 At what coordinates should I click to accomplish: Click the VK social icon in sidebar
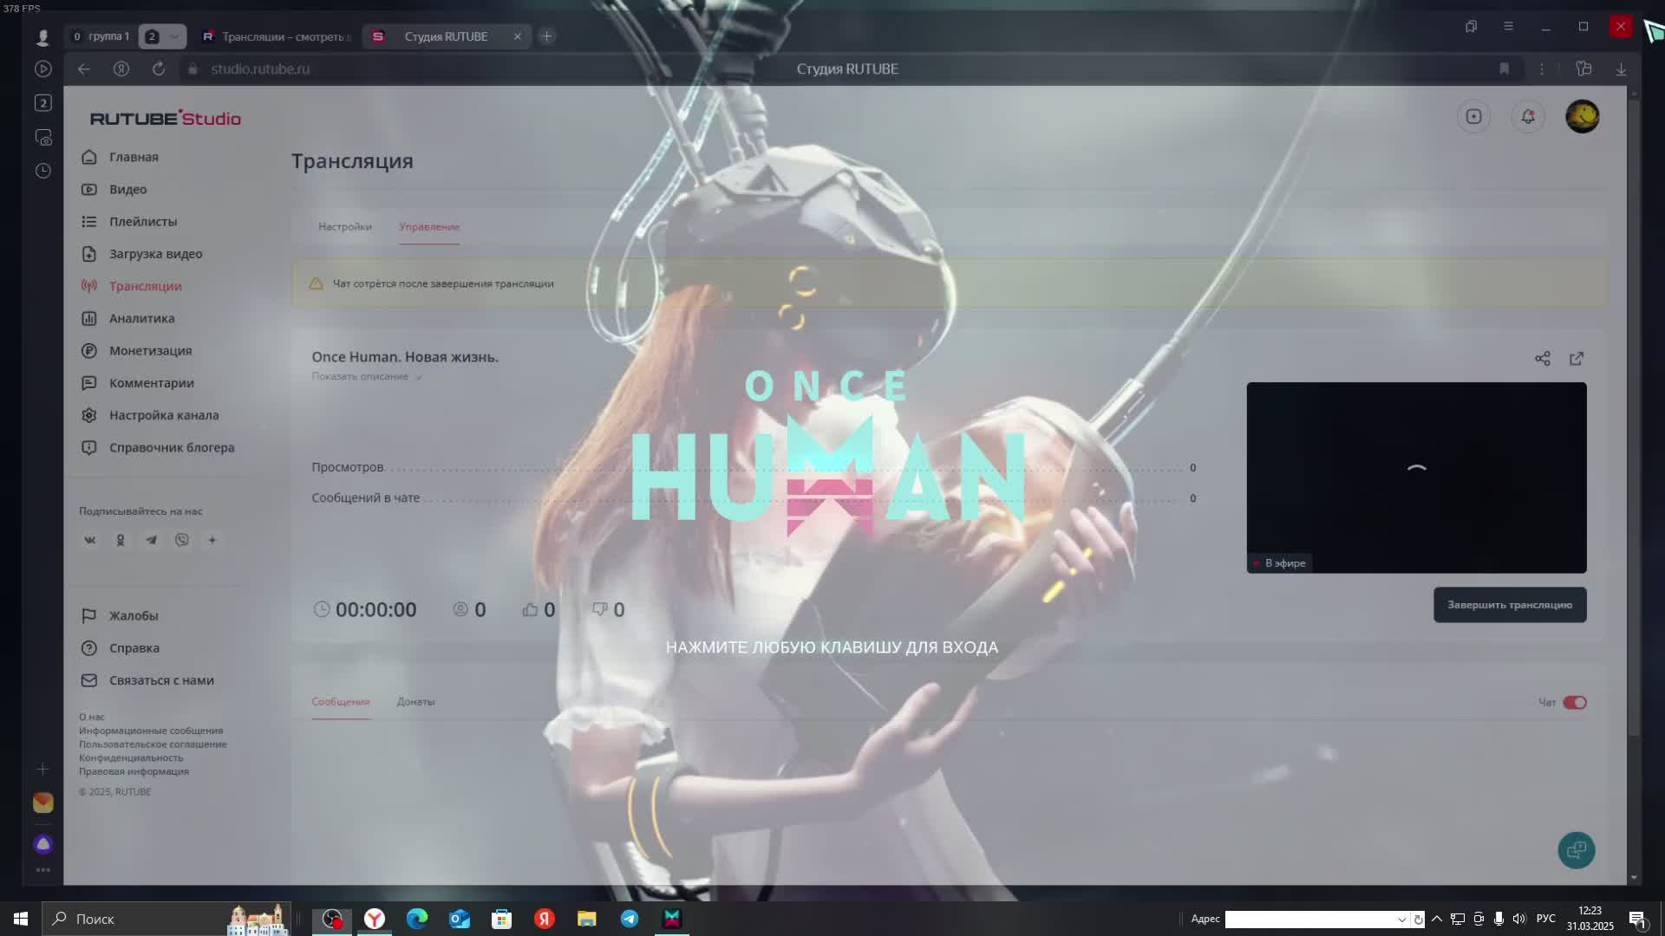[x=89, y=540]
